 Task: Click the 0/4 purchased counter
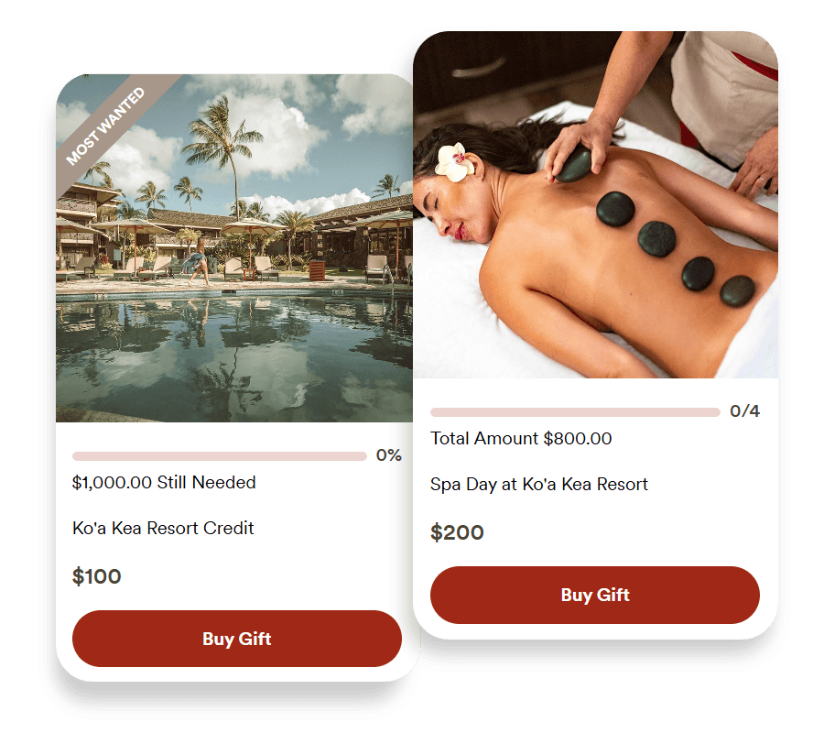tap(744, 411)
